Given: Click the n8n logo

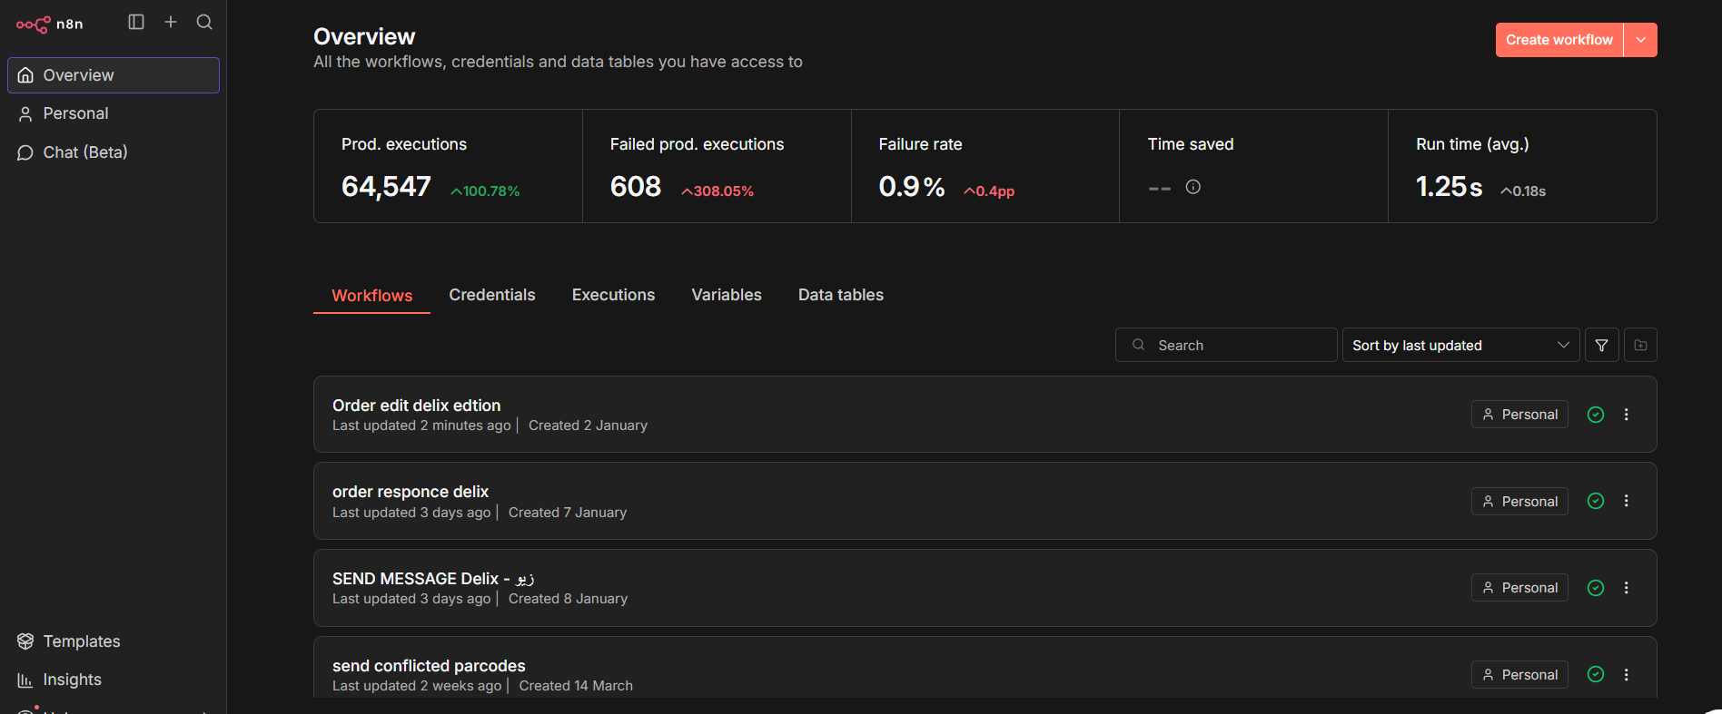Looking at the screenshot, I should [x=50, y=24].
